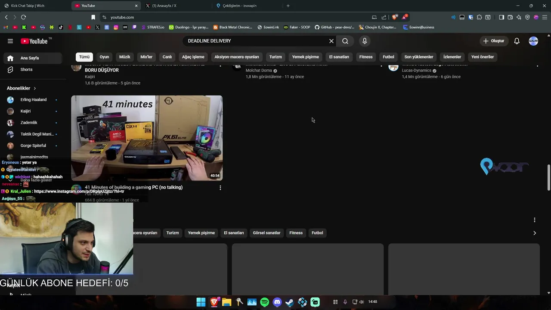Open the YouTube notifications bell

tap(517, 41)
